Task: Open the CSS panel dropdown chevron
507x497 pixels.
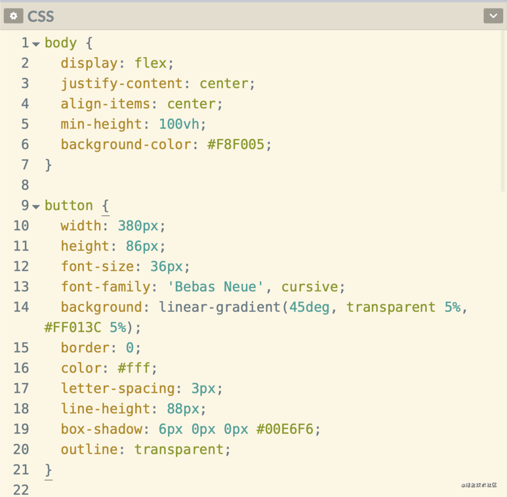Action: tap(493, 16)
